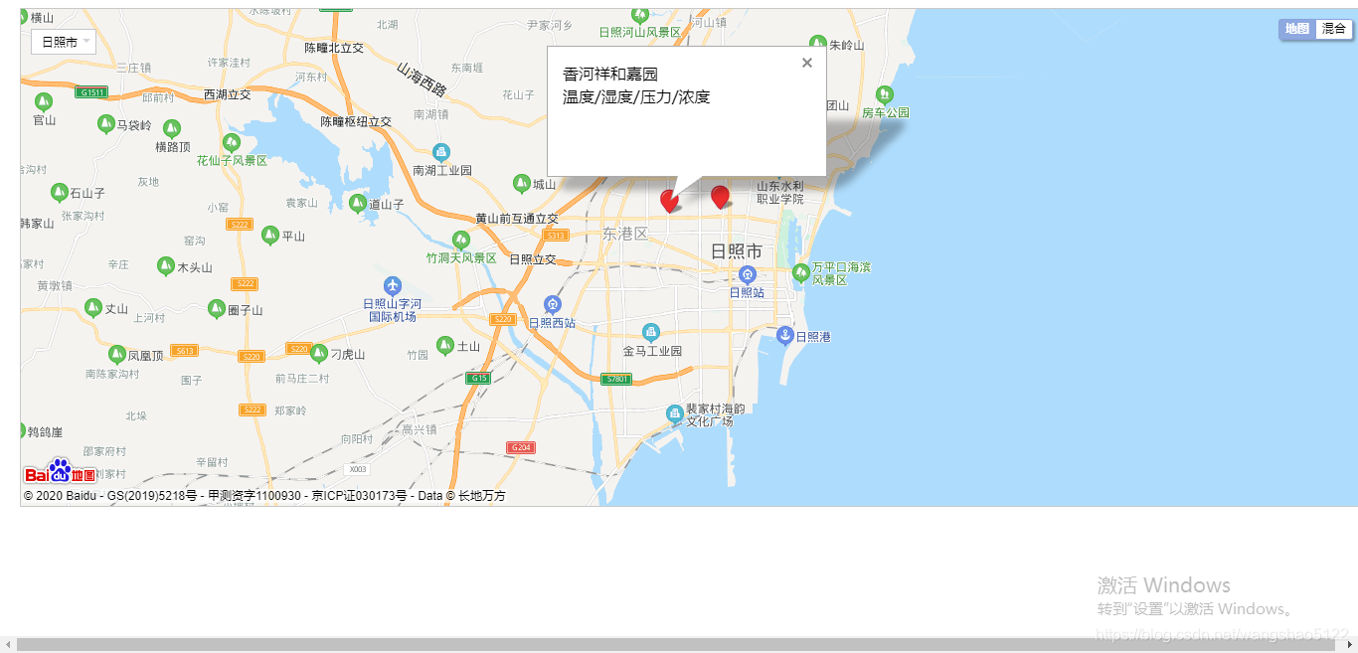The width and height of the screenshot is (1358, 653).
Task: Click the S613 road shield
Action: (183, 350)
